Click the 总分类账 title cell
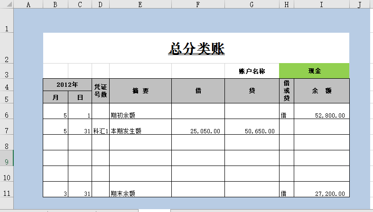This screenshot has width=373, height=212. [196, 48]
